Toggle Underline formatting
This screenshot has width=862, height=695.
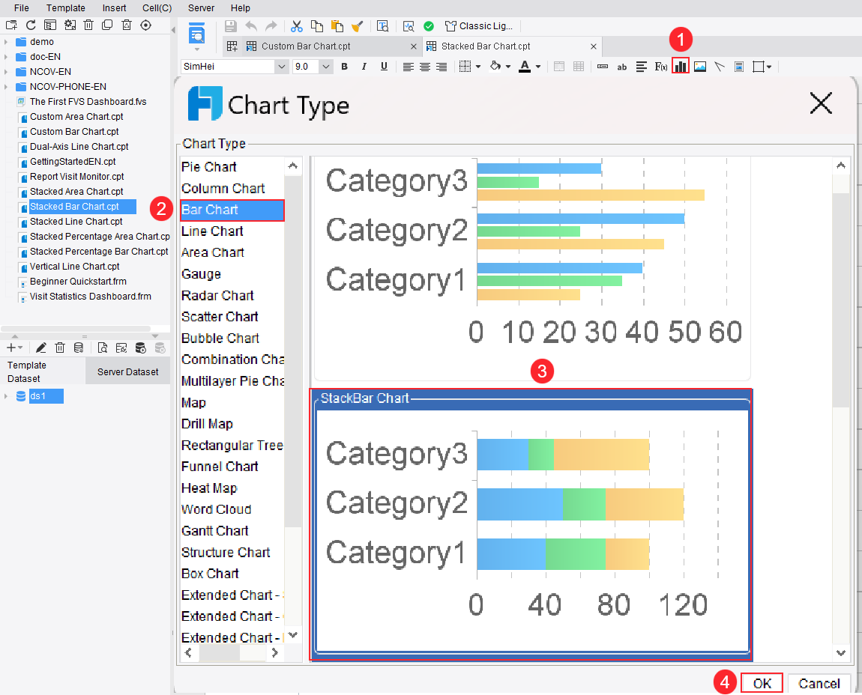click(384, 67)
